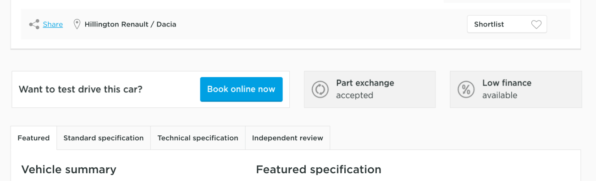Click the 'Want to test drive this car?' text
596x181 pixels.
[81, 90]
